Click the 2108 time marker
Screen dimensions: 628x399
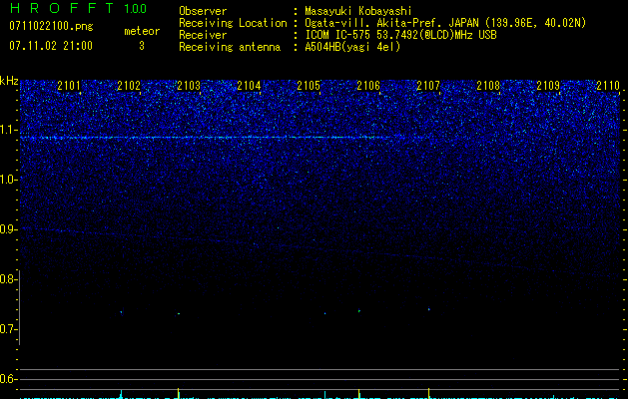[488, 86]
